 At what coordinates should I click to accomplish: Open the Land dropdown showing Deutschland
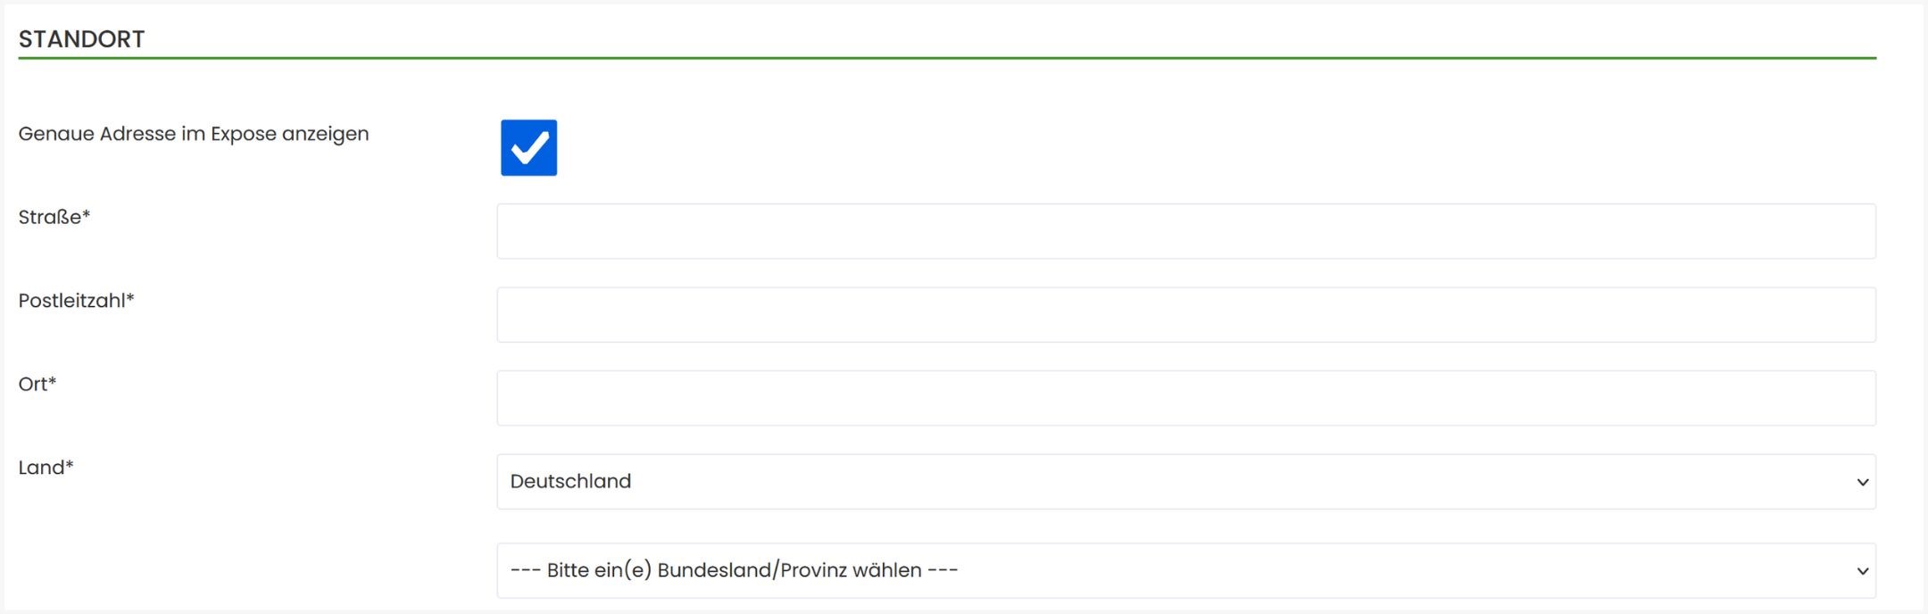coord(1185,482)
